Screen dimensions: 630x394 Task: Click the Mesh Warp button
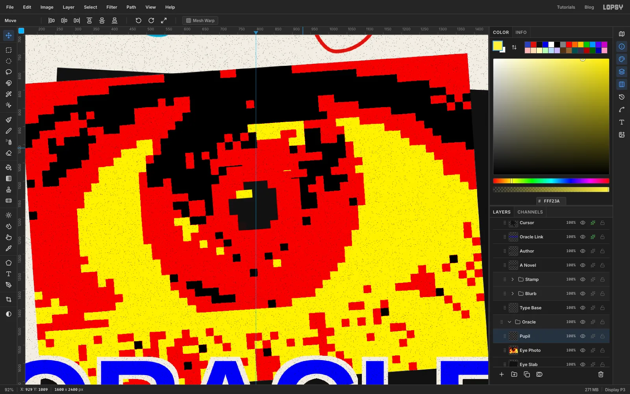[x=200, y=20]
